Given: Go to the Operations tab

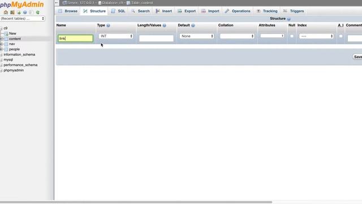Looking at the screenshot, I should 238,11.
